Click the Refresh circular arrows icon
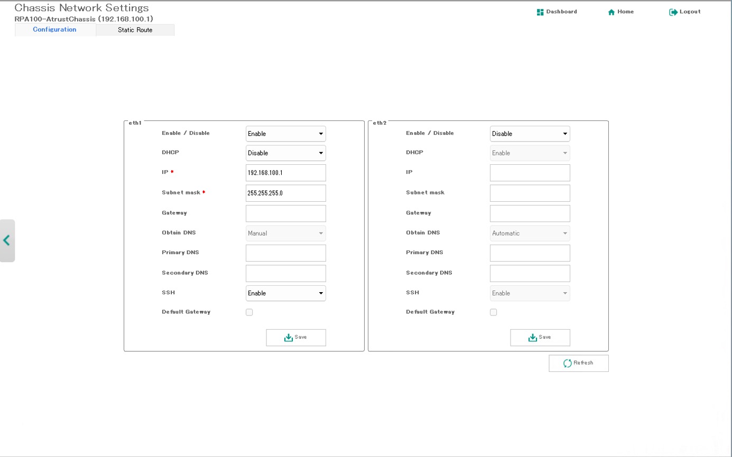Viewport: 732px width, 457px height. (x=568, y=363)
